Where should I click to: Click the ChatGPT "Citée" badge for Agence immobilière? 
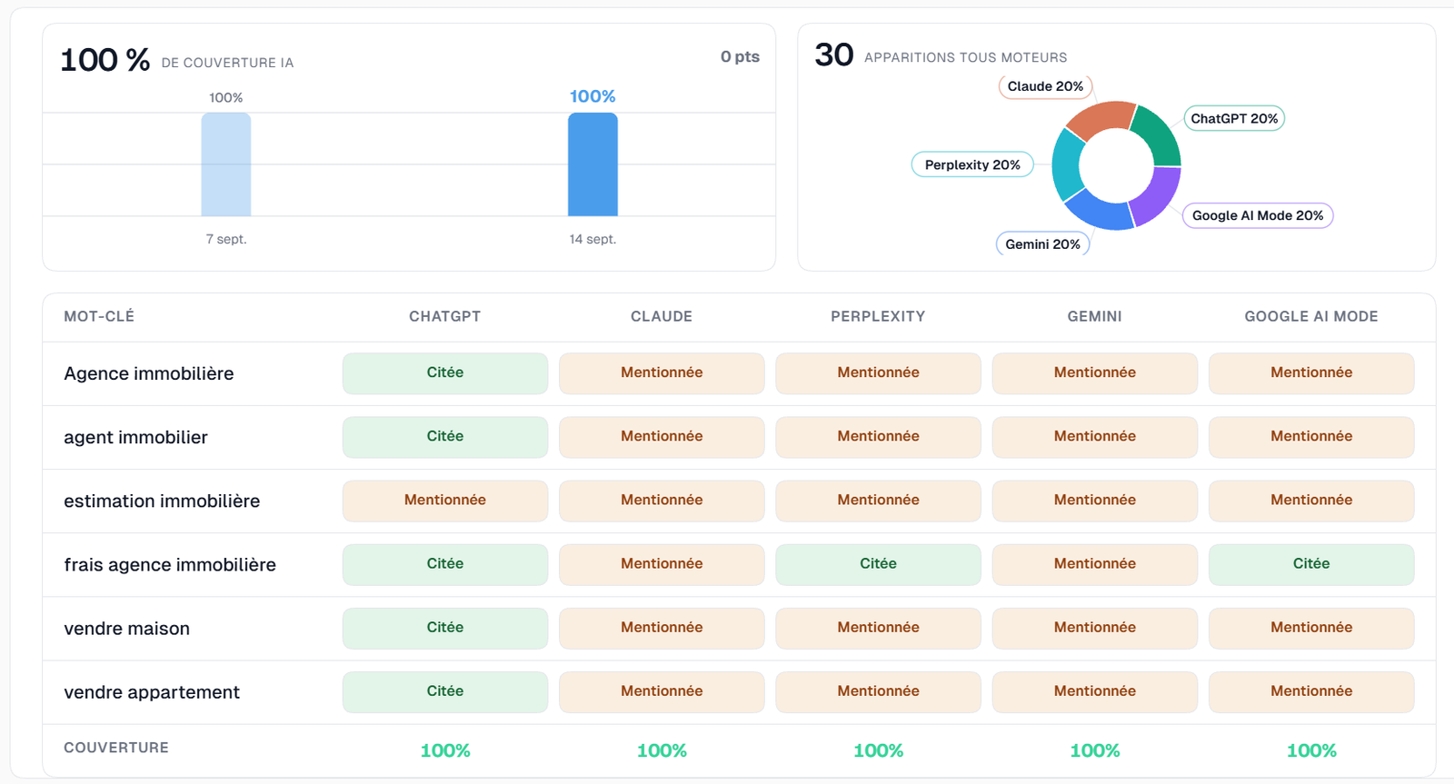pos(445,373)
